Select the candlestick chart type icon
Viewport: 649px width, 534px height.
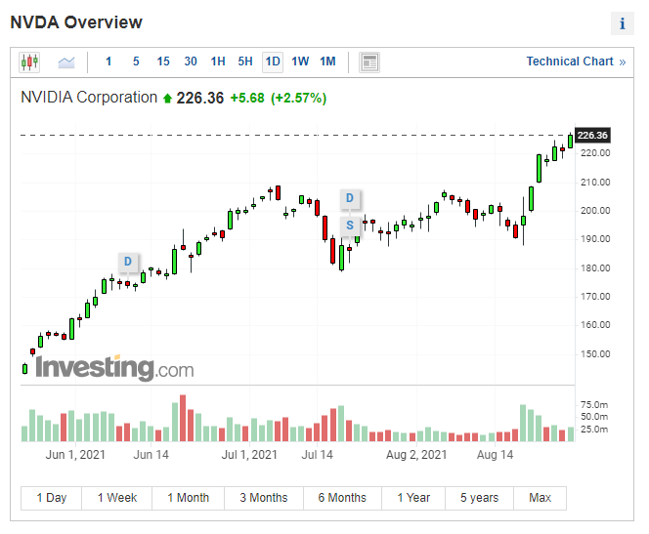29,62
